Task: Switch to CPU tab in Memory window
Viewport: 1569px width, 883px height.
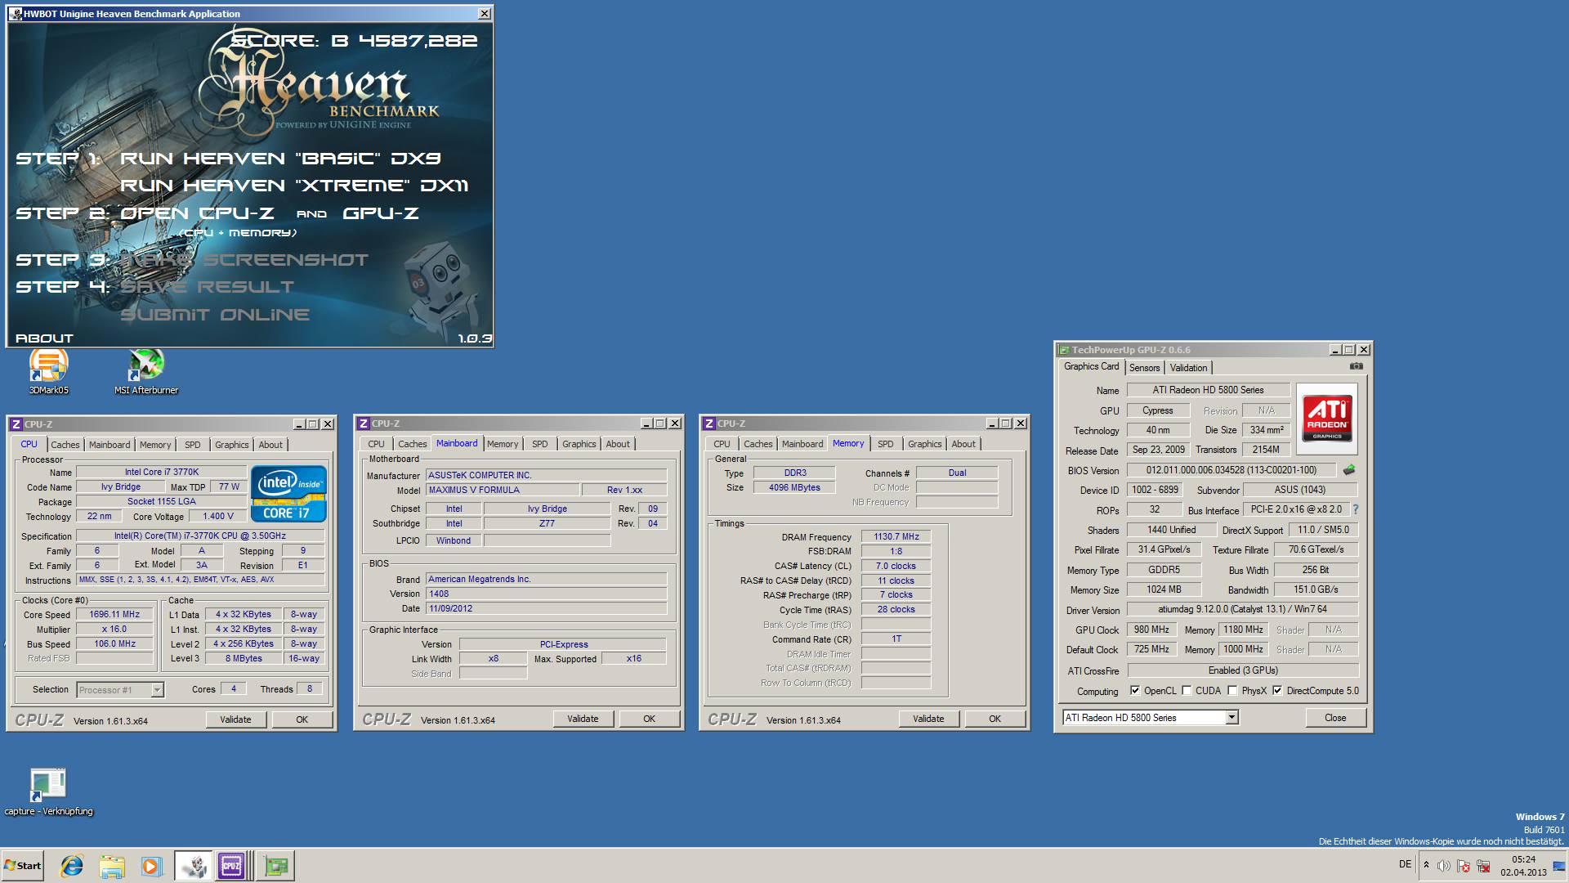Action: click(x=722, y=444)
